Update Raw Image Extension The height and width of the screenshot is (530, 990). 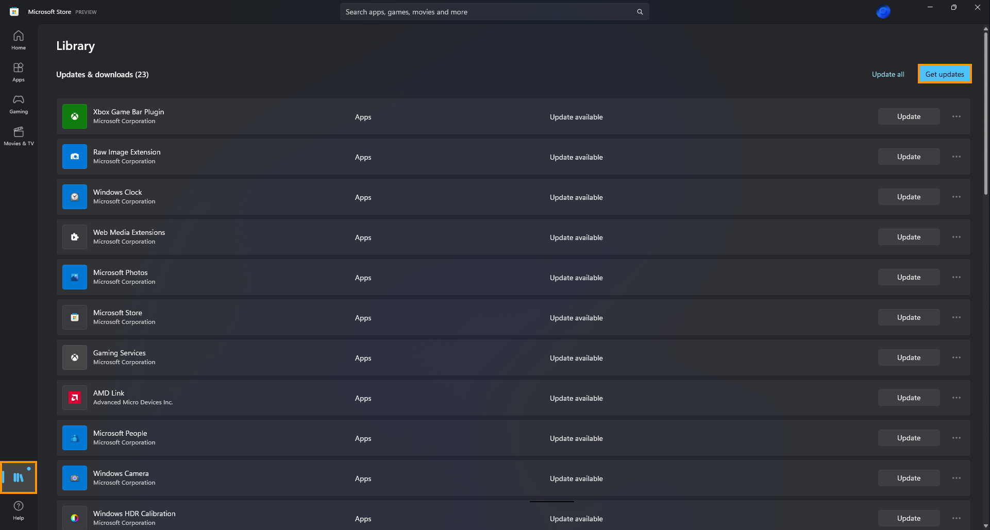[x=909, y=157]
